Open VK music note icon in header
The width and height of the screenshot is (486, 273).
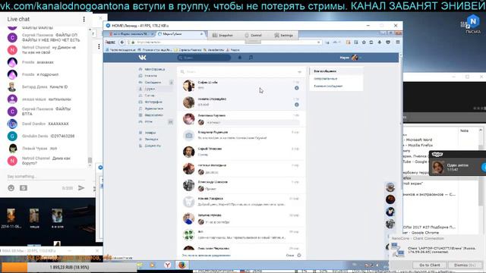(x=251, y=58)
